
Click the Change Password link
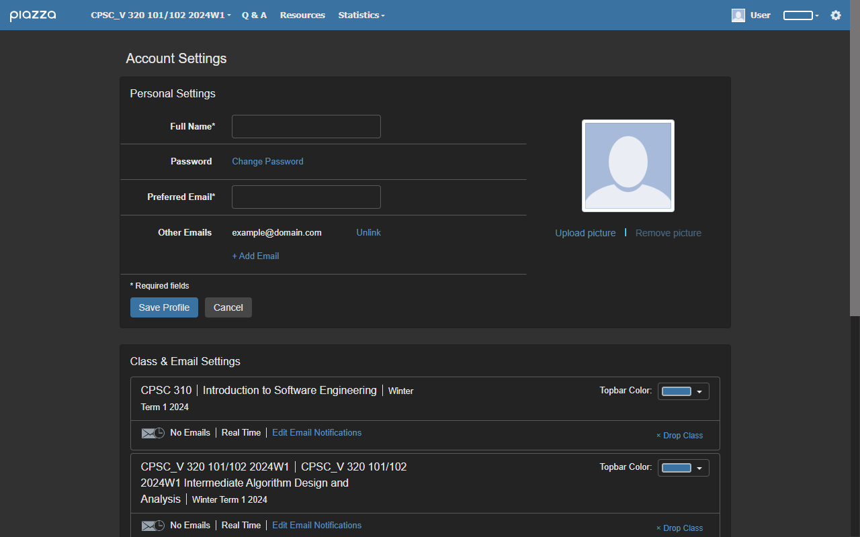[x=267, y=161]
